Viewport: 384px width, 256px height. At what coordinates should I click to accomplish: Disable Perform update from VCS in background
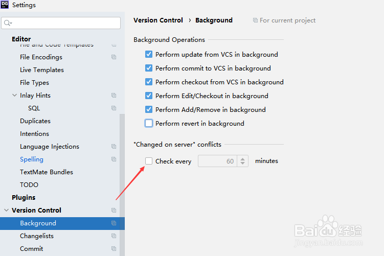149,54
